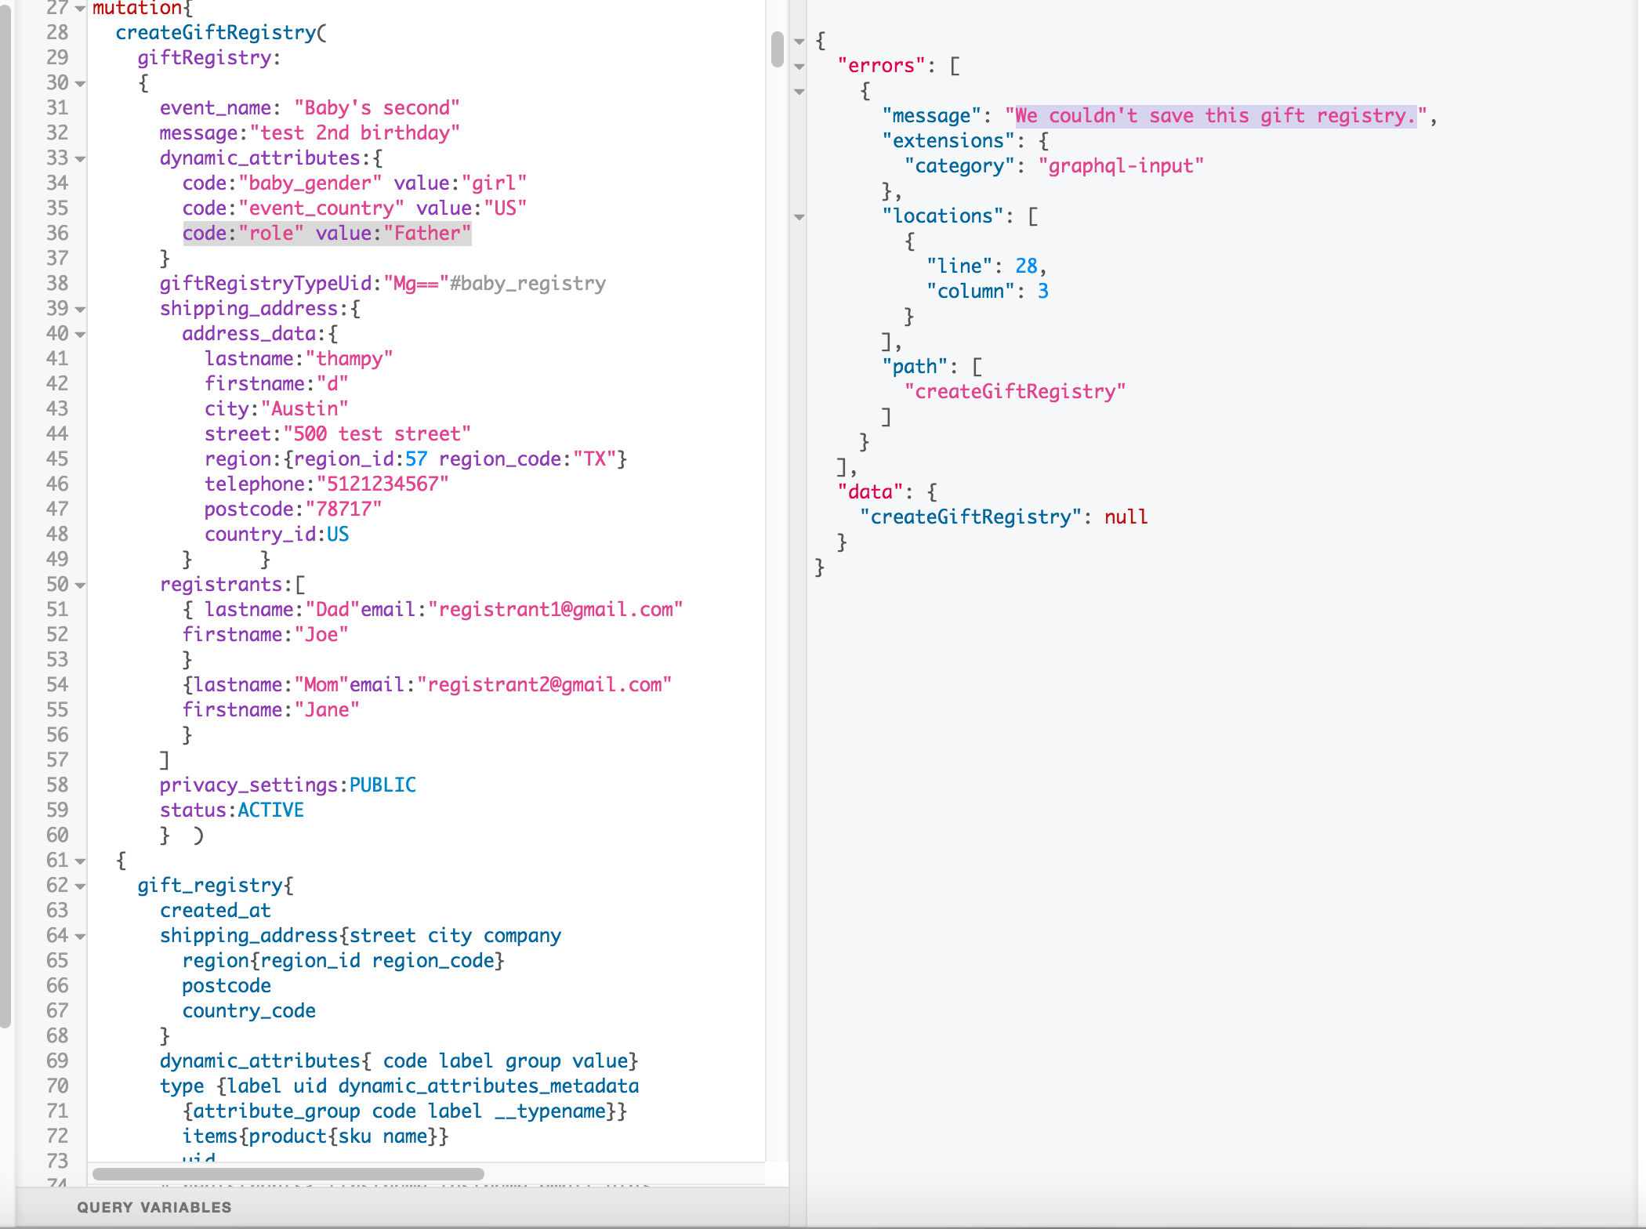Collapse the address_data fold at line 40
The width and height of the screenshot is (1646, 1229).
click(78, 334)
